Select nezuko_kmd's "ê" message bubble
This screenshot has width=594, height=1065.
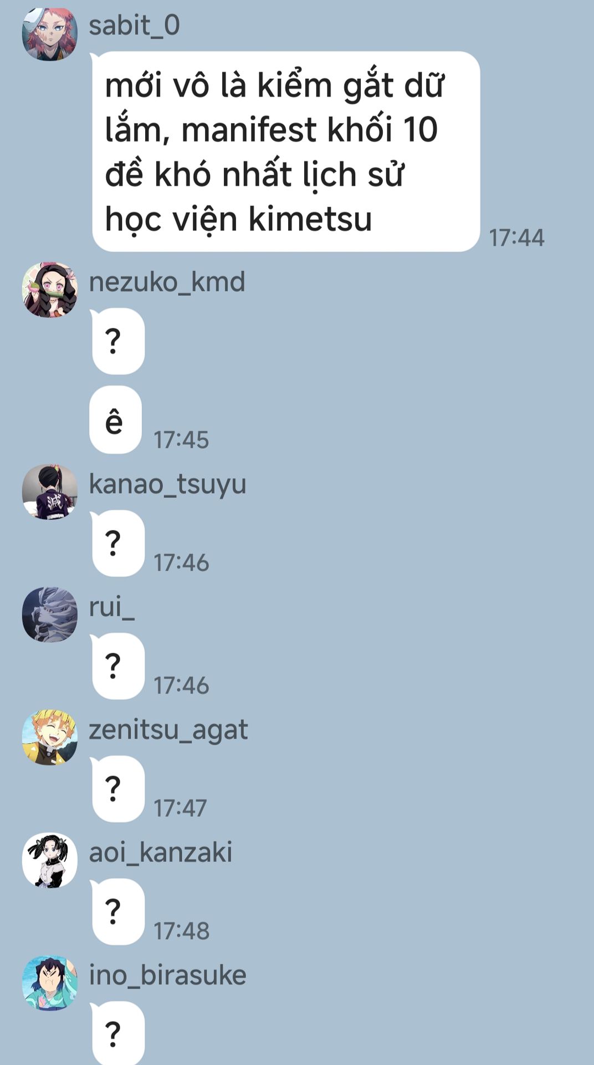[116, 420]
